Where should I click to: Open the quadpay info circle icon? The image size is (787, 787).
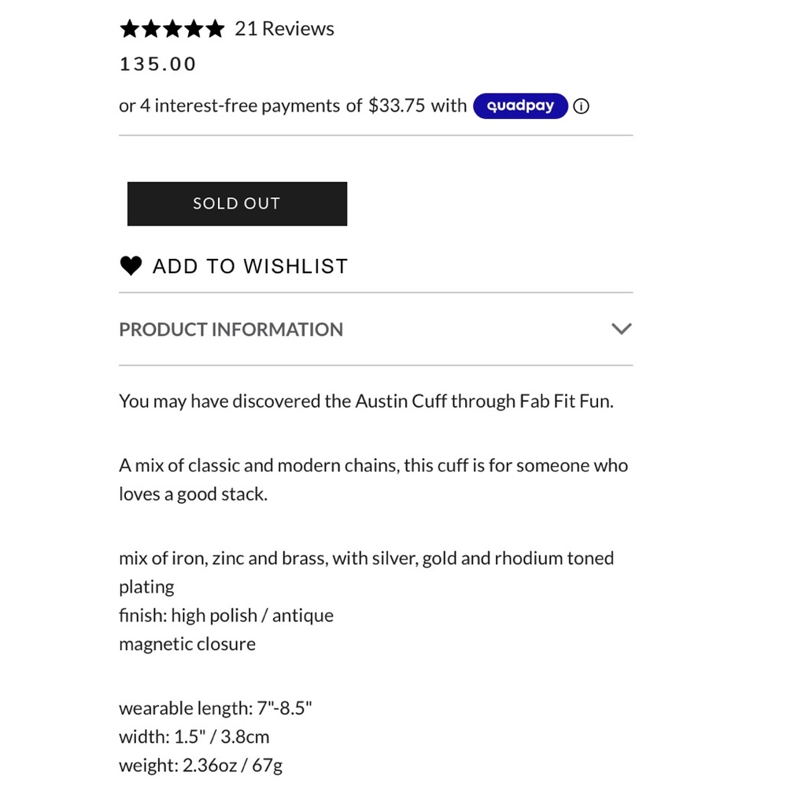[x=581, y=106]
